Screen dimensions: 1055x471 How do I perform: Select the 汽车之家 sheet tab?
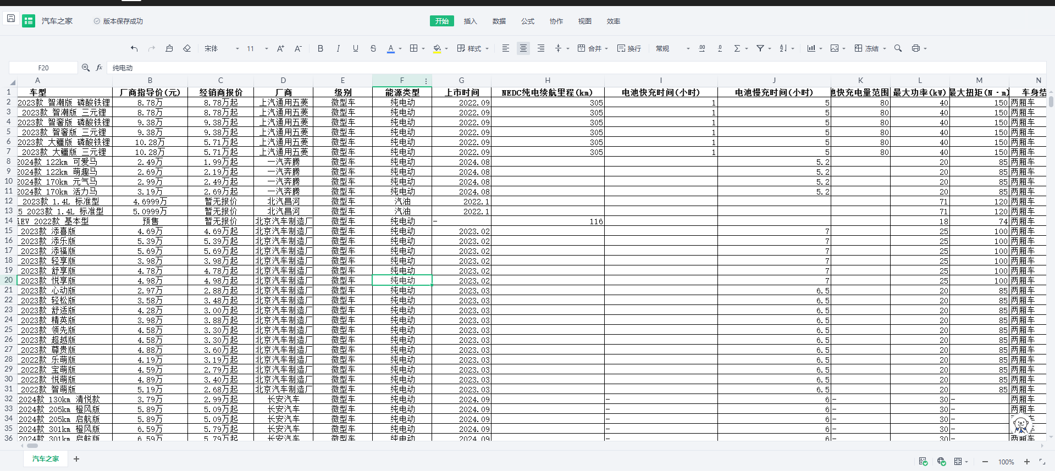45,458
